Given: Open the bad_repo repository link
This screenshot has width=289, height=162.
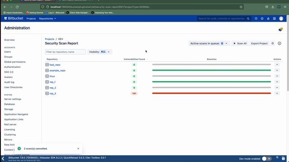Looking at the screenshot, I should (x=55, y=65).
